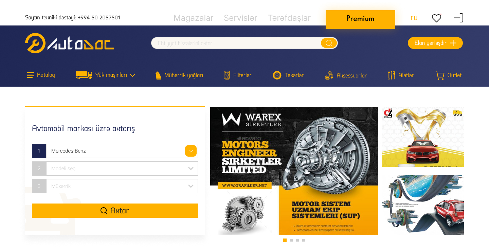Click the Autodoc wrench logo
This screenshot has height=247, width=489.
point(35,43)
